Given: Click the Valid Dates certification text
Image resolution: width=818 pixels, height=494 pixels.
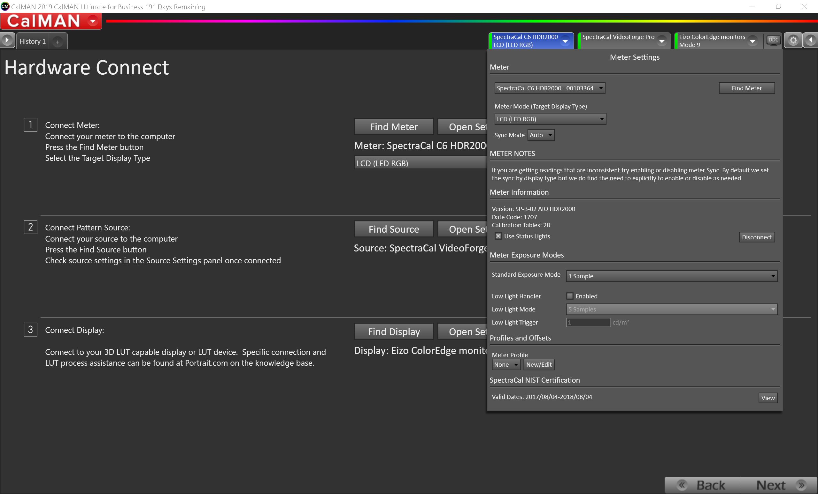Looking at the screenshot, I should coord(542,397).
